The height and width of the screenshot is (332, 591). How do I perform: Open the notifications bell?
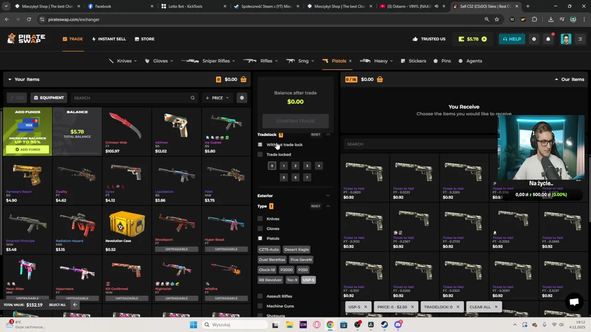(x=548, y=39)
